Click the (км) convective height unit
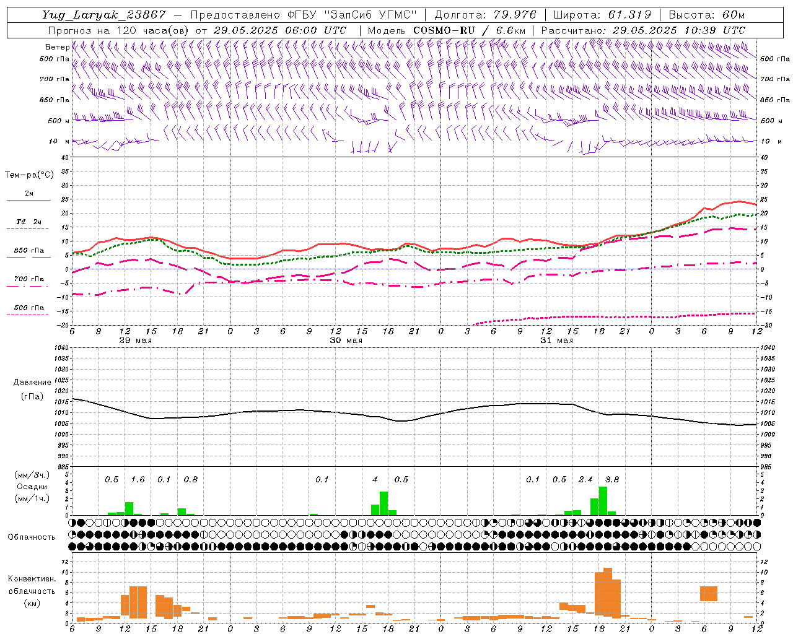Image resolution: width=793 pixels, height=634 pixels. click(x=32, y=603)
